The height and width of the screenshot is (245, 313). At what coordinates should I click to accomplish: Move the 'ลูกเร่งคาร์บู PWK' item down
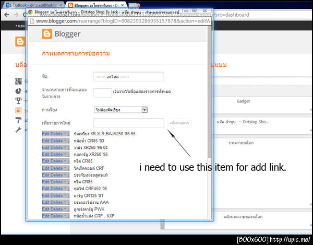(x=68, y=209)
